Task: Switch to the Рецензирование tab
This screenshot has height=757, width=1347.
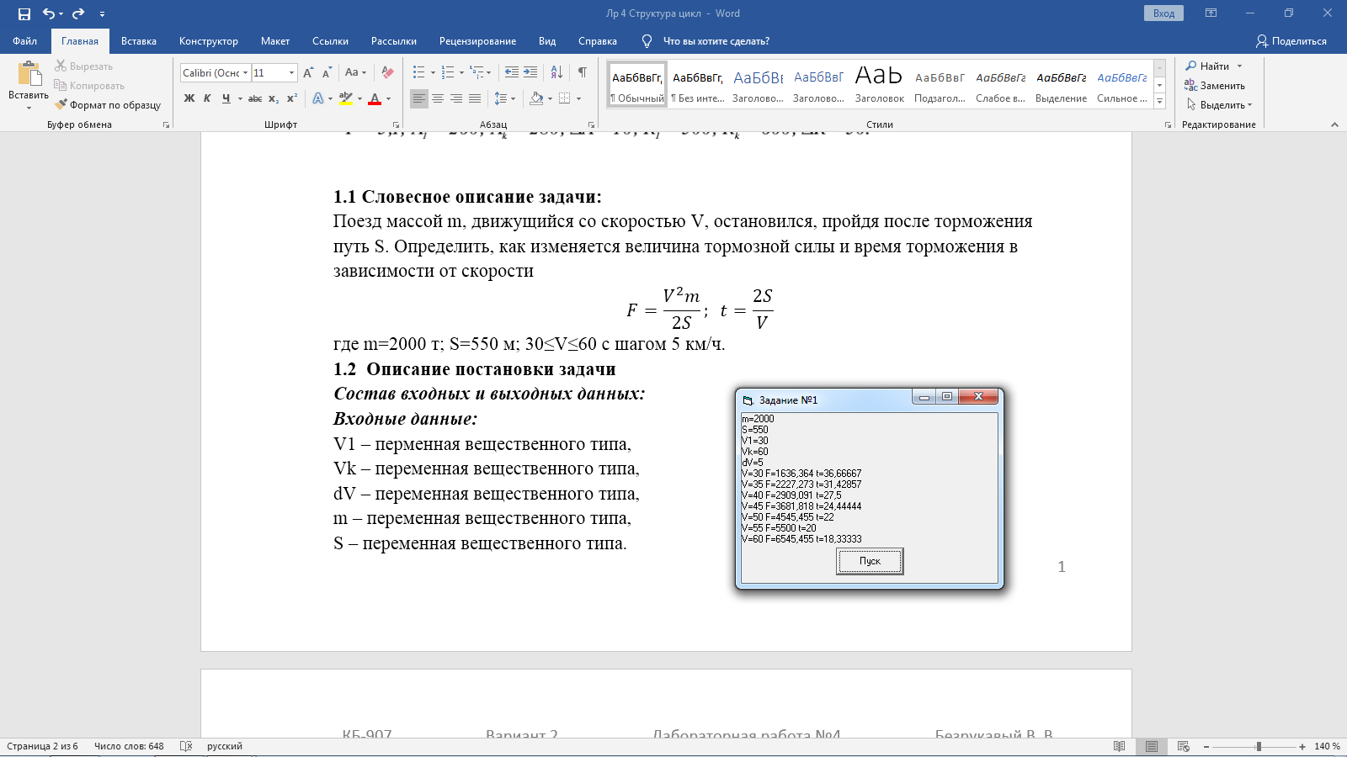Action: pos(477,41)
